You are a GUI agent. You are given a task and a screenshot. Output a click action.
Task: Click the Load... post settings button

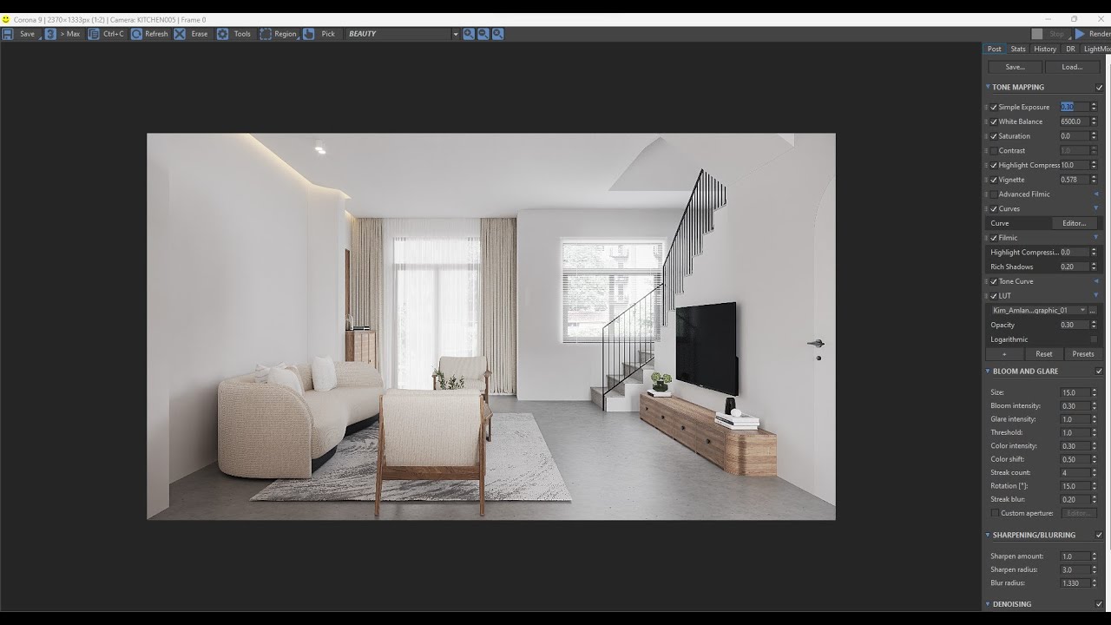point(1072,67)
